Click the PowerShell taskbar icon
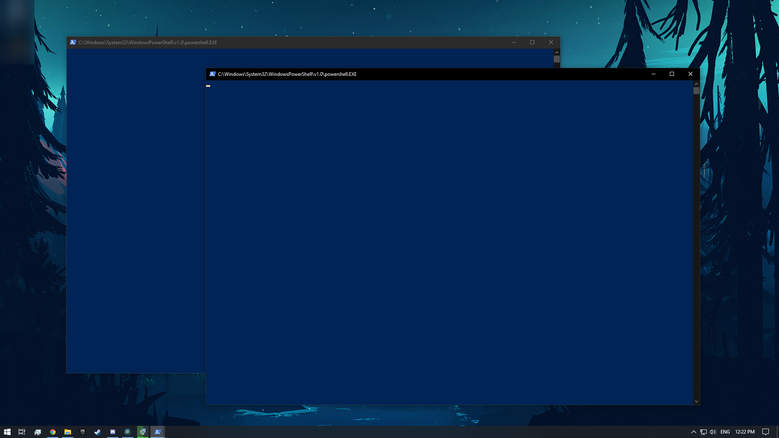Screen dimensions: 779x438 (x=158, y=432)
